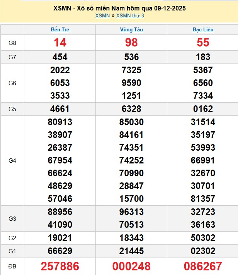The width and height of the screenshot is (238, 275).
Task: Click G8 result 55 for Bạc Liêu
Action: pos(203,43)
